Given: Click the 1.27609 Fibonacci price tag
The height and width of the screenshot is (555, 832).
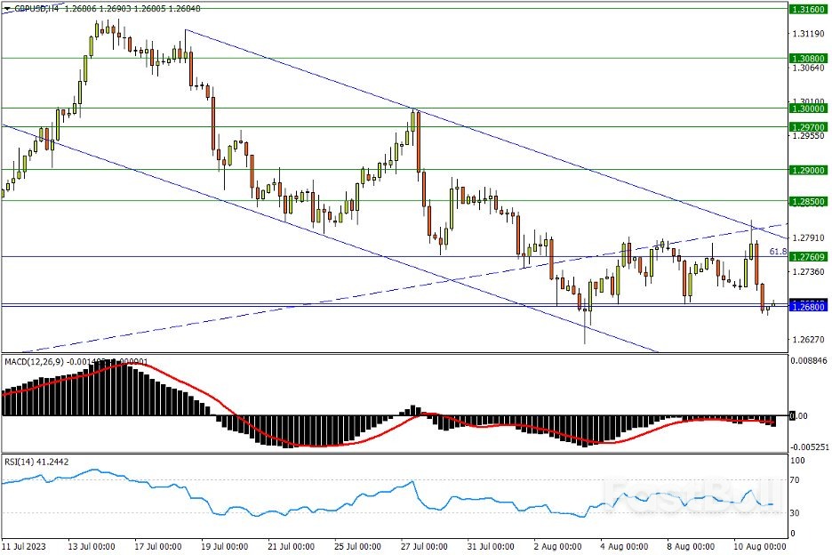Looking at the screenshot, I should click(x=808, y=256).
